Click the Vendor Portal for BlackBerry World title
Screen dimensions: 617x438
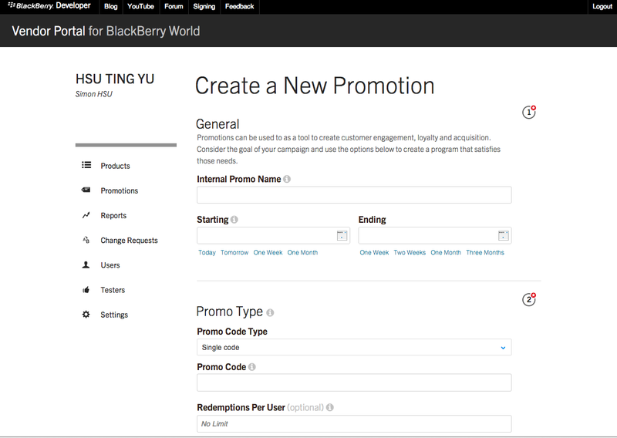point(106,31)
